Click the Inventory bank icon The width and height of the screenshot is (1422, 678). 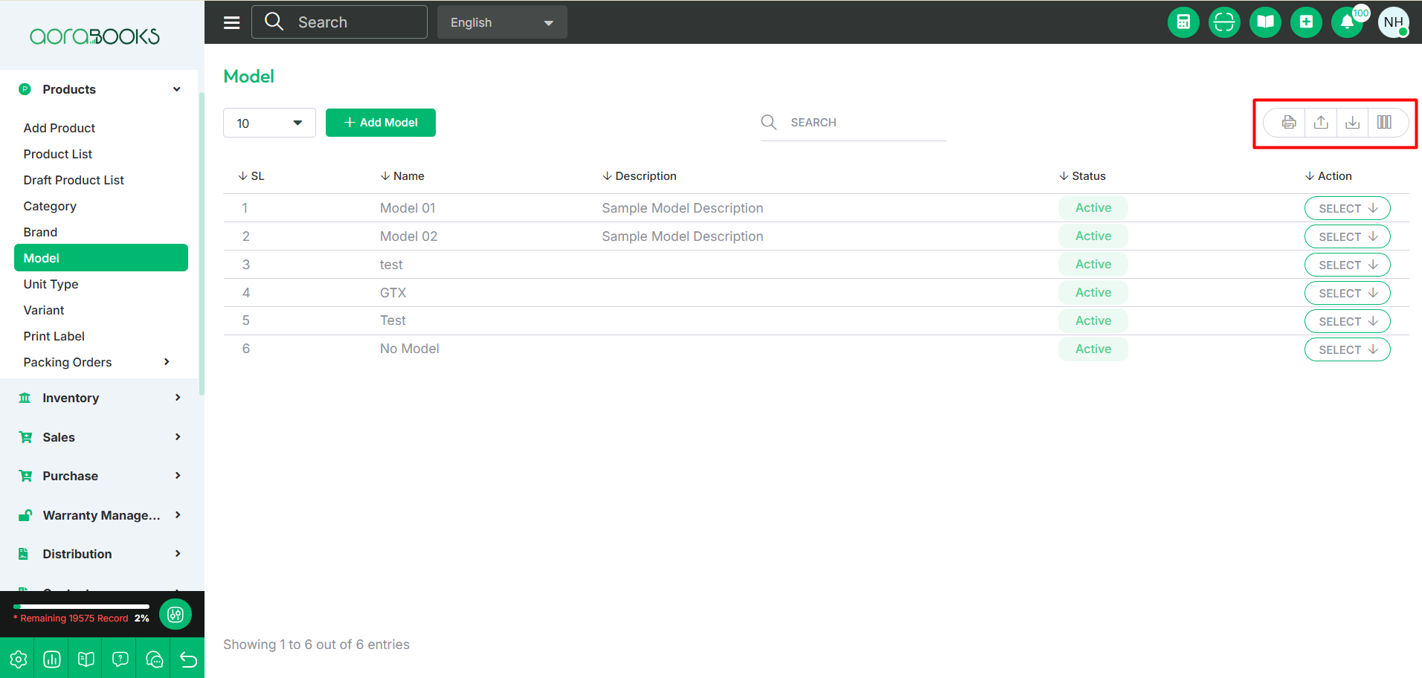coord(25,398)
